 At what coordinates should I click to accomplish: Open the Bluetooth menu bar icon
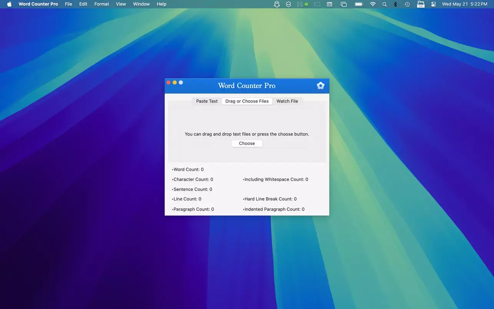[x=395, y=4]
